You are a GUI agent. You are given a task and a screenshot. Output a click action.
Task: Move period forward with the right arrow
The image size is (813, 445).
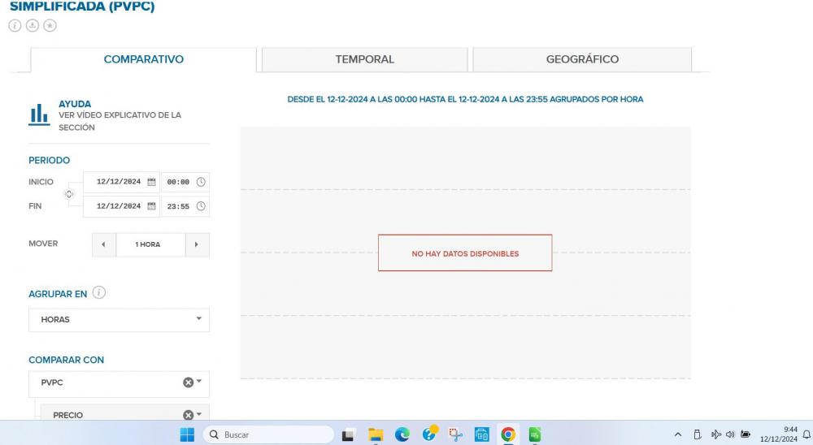[x=197, y=244]
